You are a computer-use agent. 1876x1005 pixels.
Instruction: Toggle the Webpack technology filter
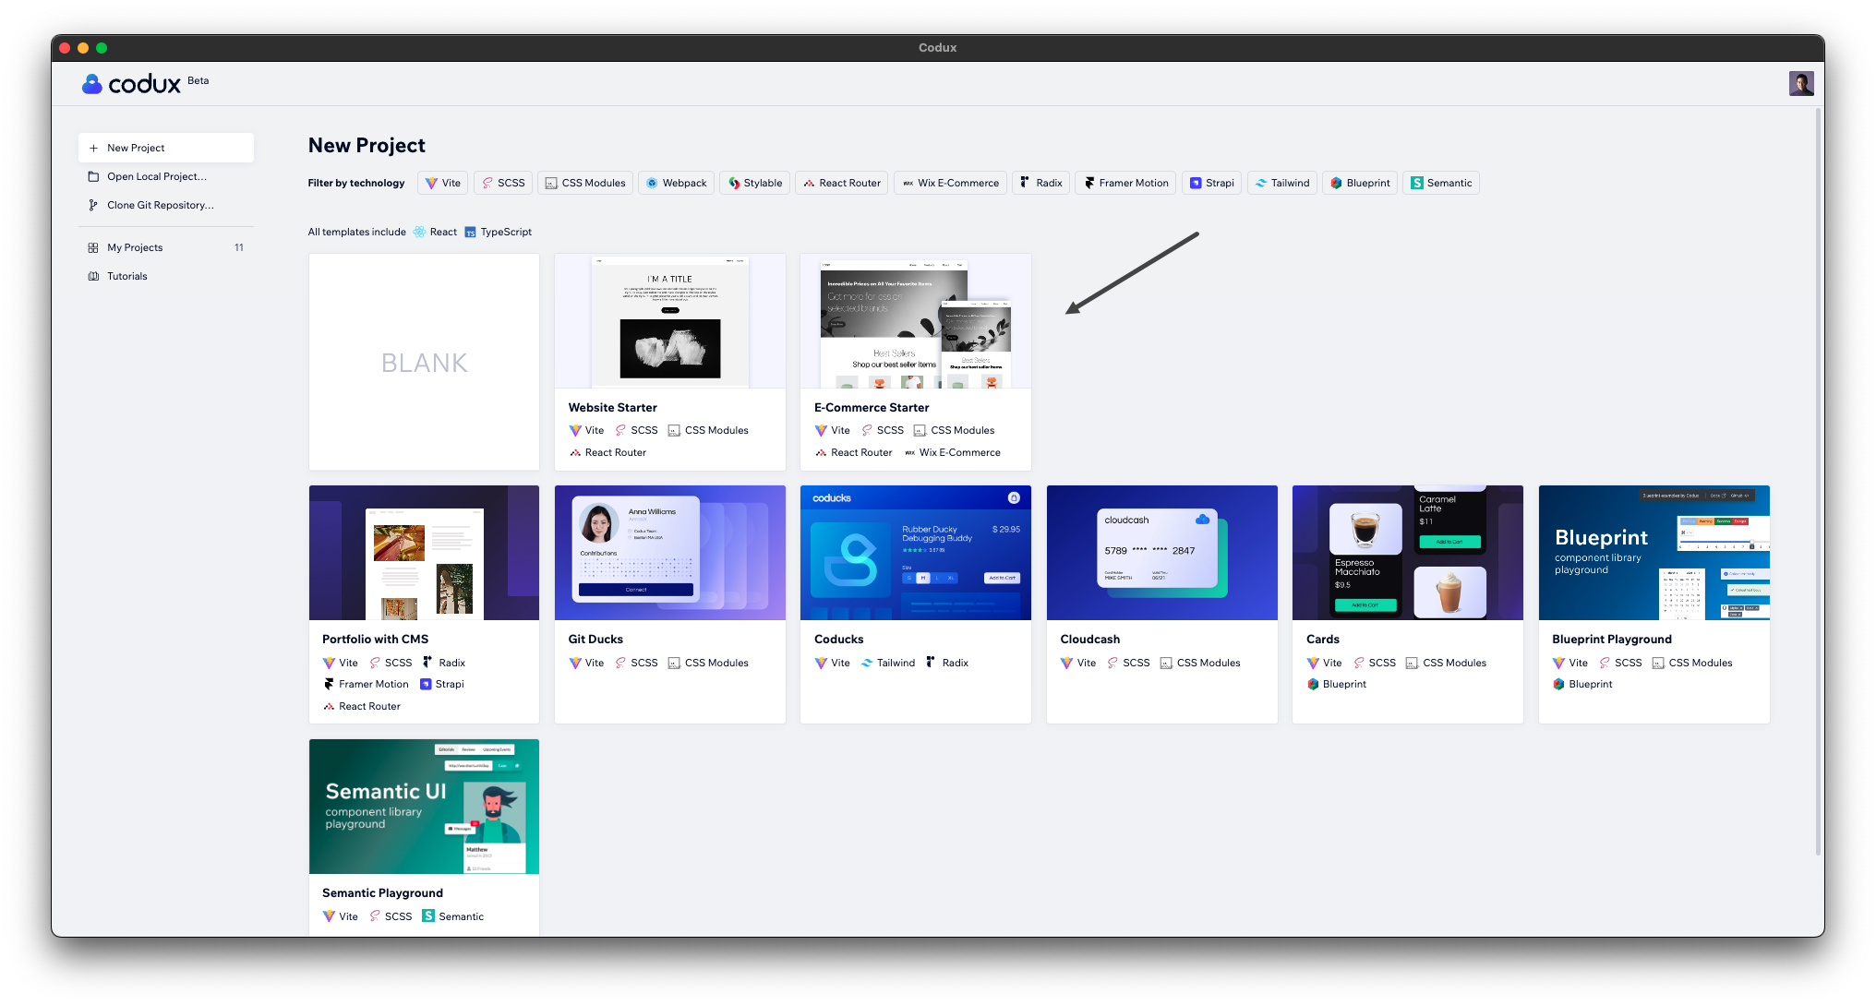pyautogui.click(x=677, y=183)
